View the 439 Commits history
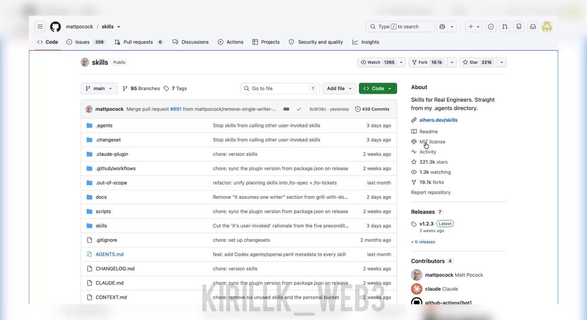This screenshot has width=587, height=320. tap(372, 109)
